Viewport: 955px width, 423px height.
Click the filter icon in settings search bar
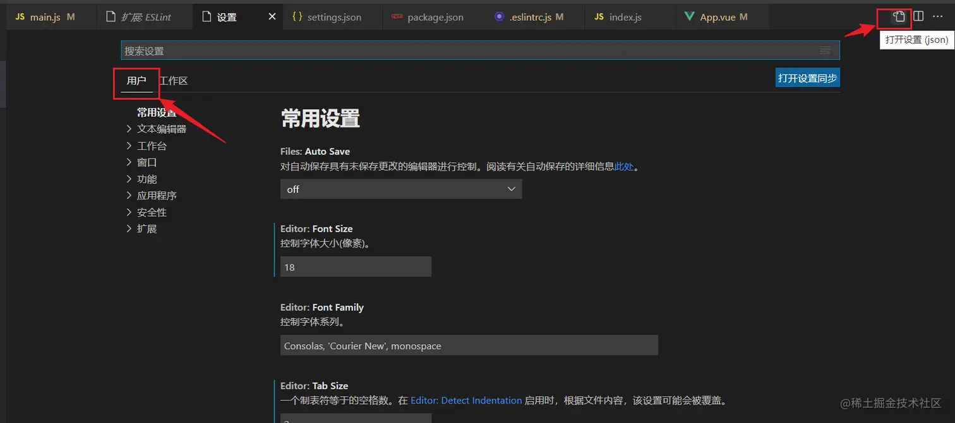coord(825,50)
